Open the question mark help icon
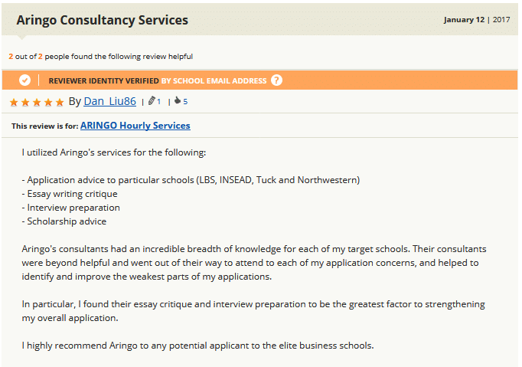Screen dimensions: 522x367 pos(276,80)
